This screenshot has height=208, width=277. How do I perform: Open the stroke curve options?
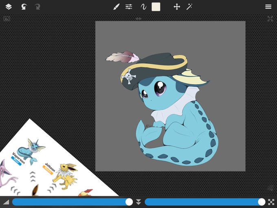click(143, 7)
